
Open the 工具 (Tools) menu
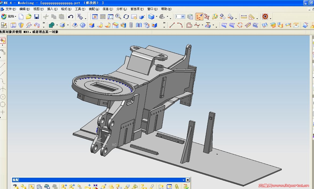coord(80,9)
